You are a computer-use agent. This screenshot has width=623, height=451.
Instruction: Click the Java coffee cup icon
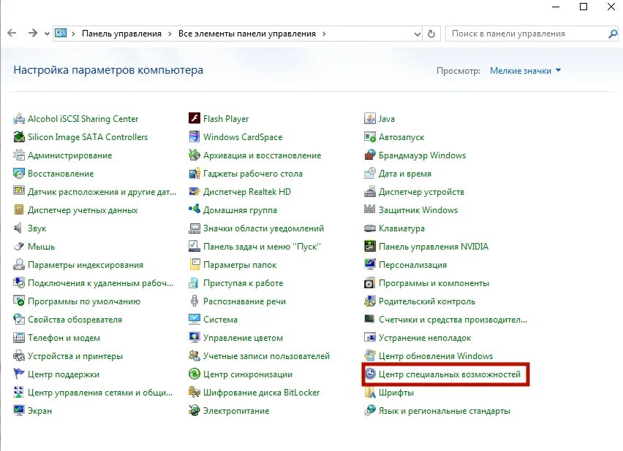coord(370,119)
